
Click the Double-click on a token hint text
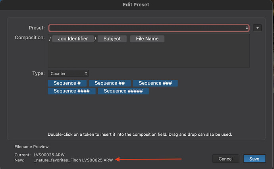click(140, 134)
